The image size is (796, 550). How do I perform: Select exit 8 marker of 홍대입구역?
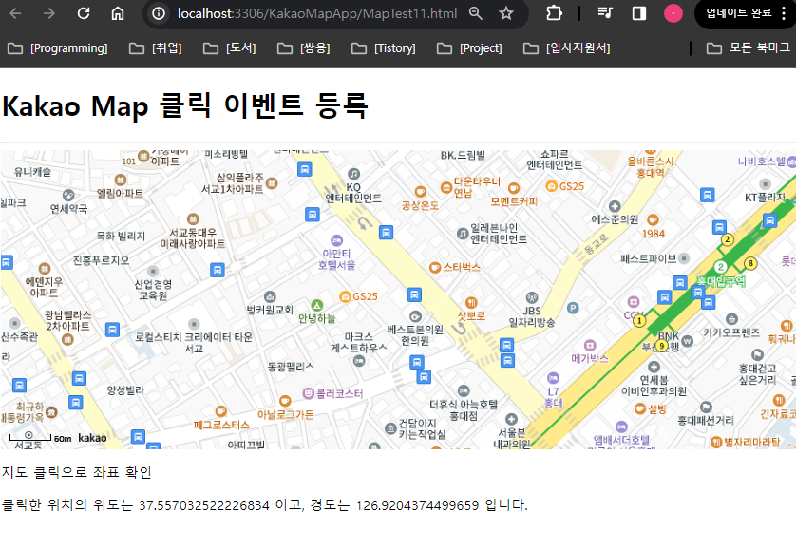750,263
